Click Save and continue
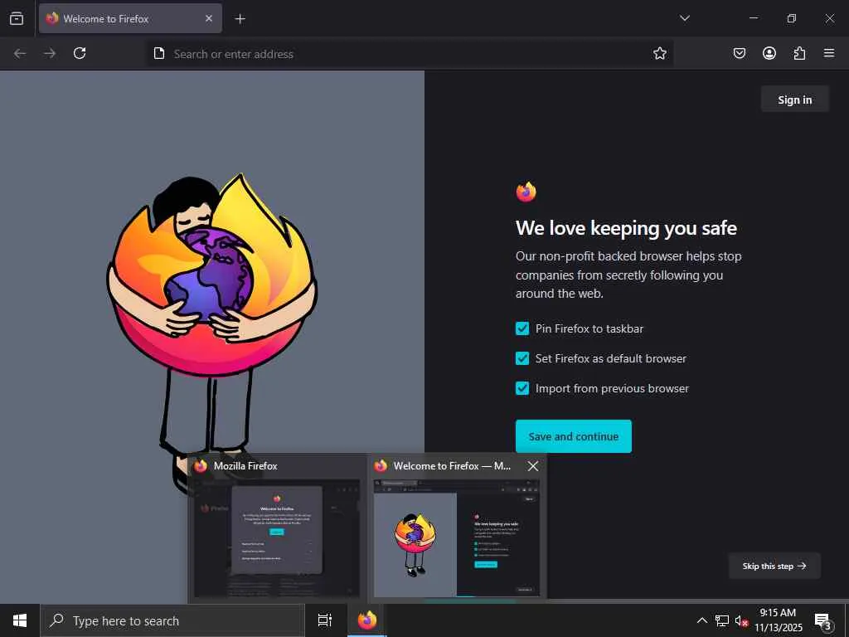 (x=574, y=436)
